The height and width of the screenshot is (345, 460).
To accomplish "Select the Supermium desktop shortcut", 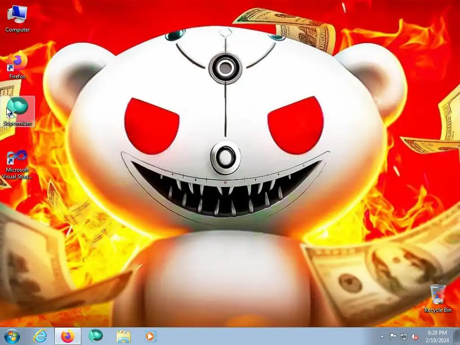I will point(18,111).
